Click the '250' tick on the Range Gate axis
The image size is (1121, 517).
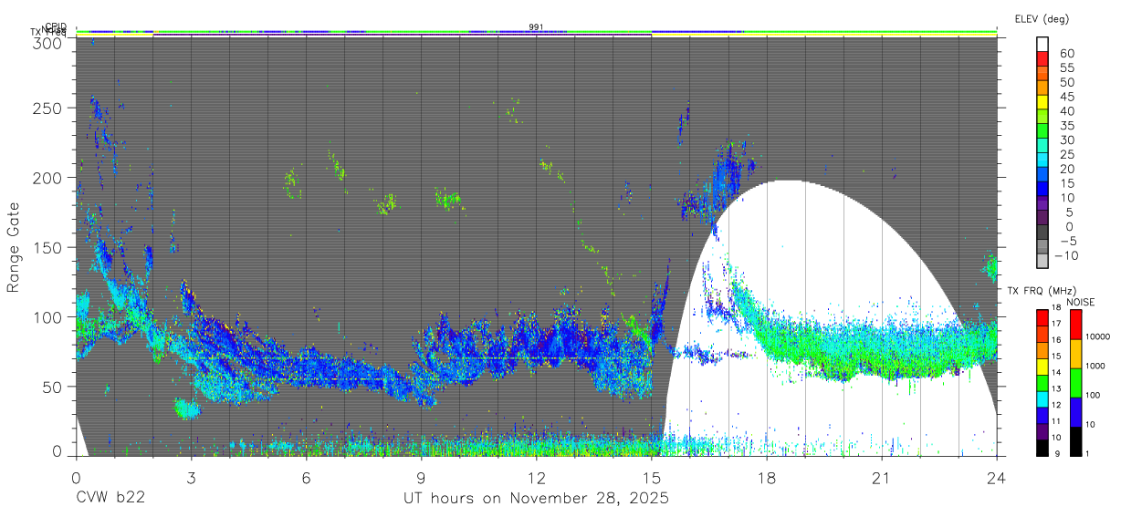[48, 108]
